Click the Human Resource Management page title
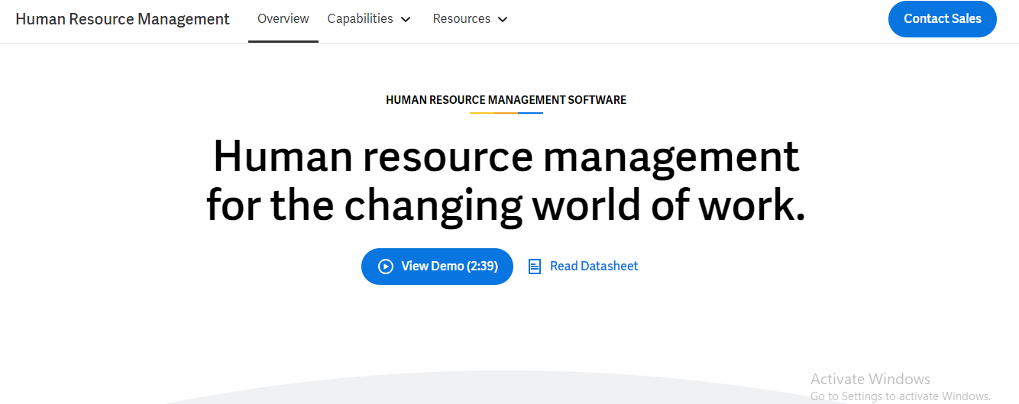 coord(122,19)
